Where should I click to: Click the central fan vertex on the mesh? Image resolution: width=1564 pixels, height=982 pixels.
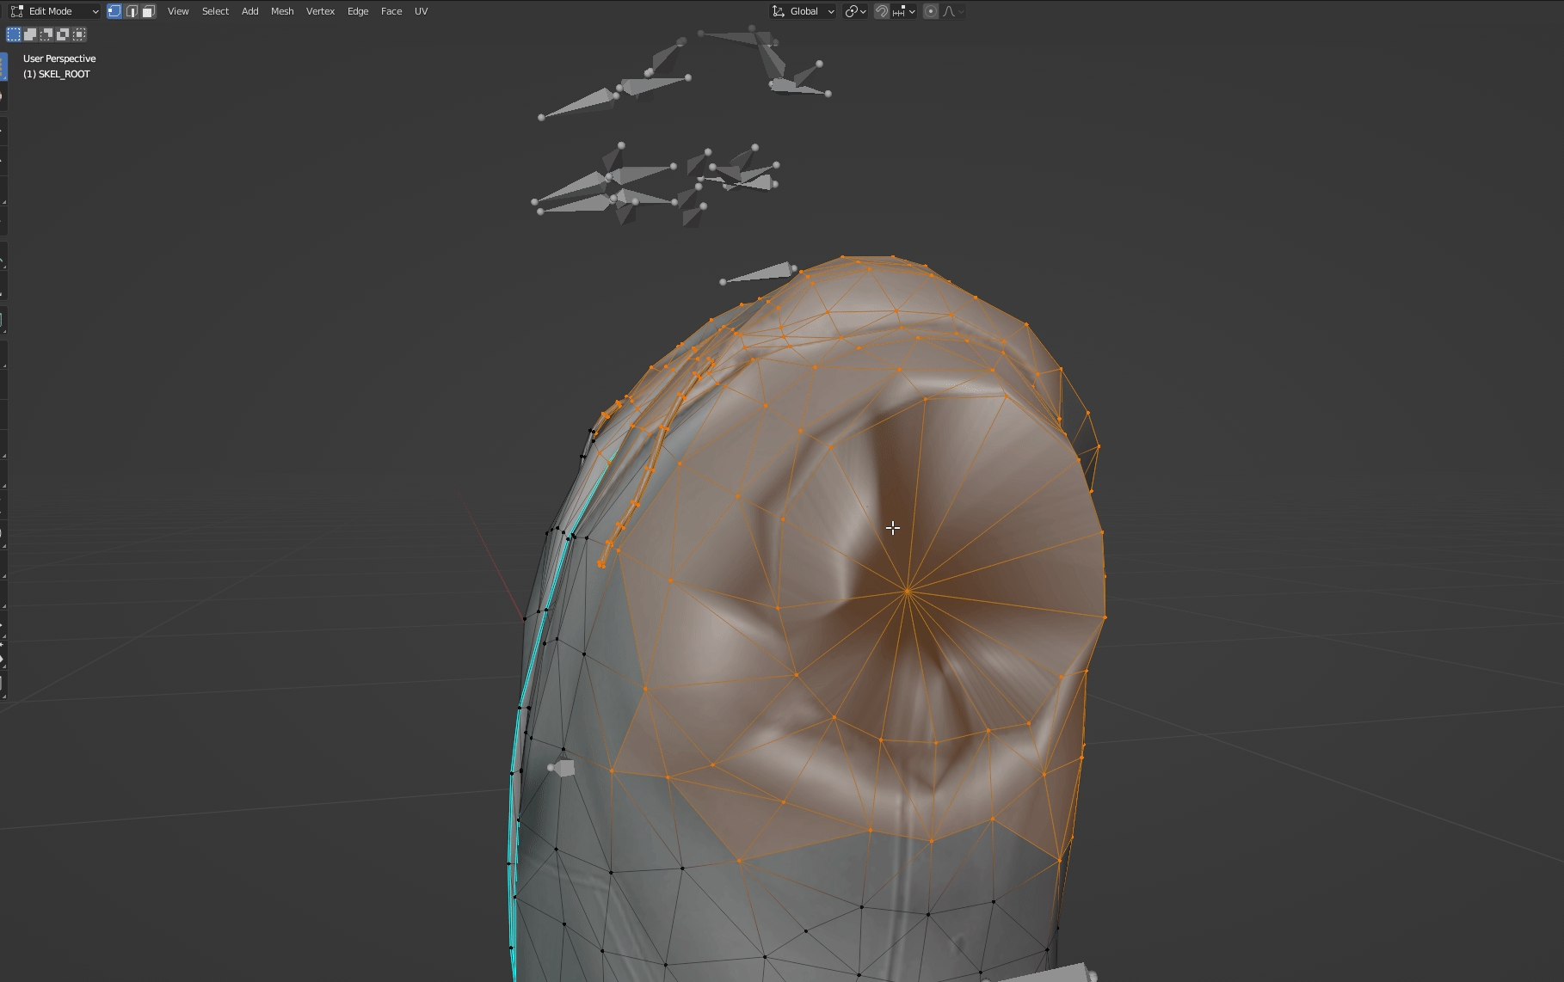(908, 591)
